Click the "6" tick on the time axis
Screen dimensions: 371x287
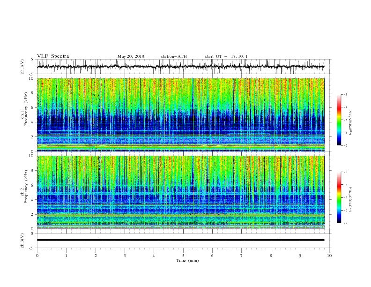coord(212,256)
